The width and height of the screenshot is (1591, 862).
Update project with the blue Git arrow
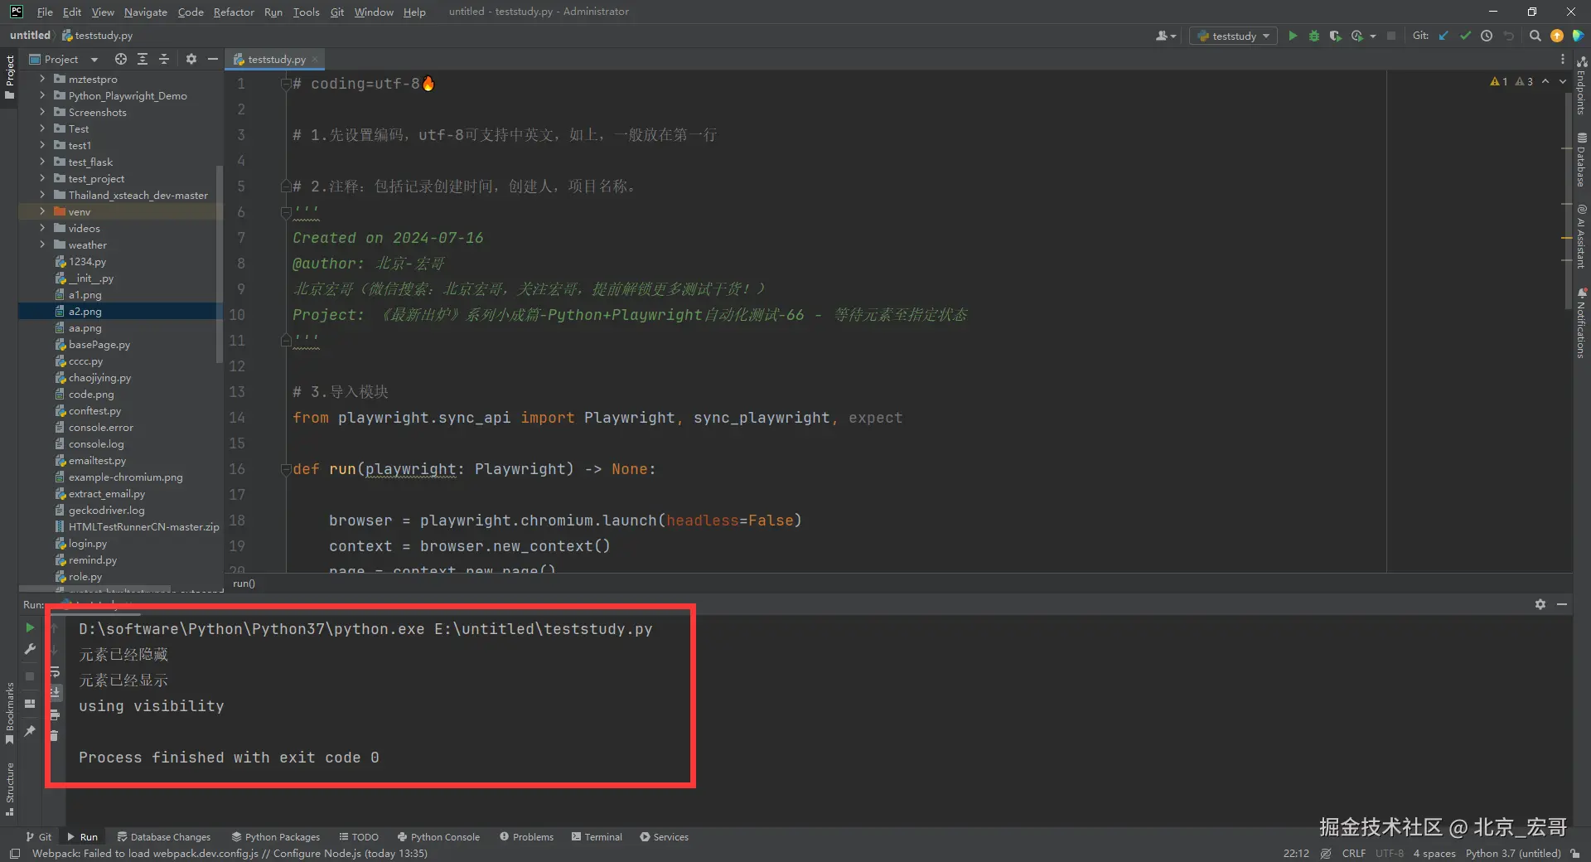(1444, 36)
